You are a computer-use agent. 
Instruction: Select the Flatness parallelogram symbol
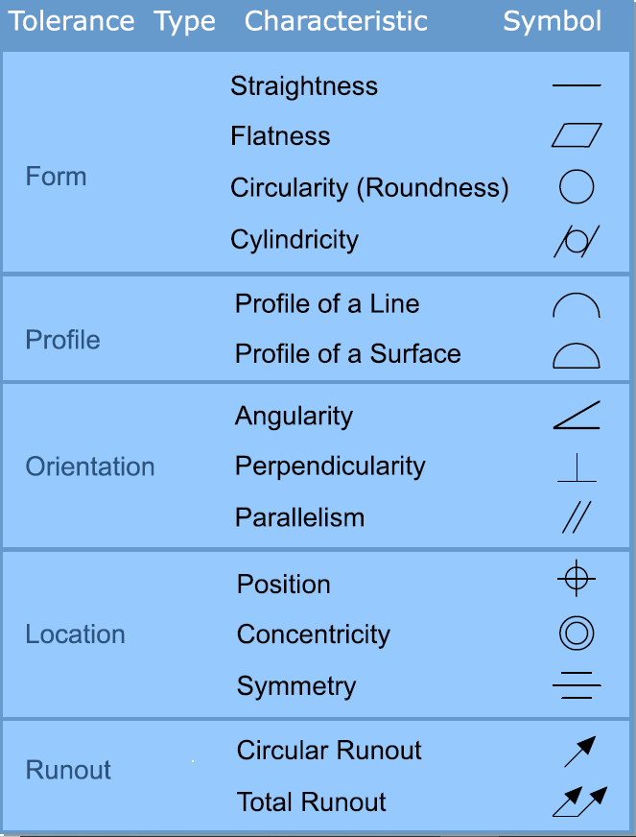point(577,135)
